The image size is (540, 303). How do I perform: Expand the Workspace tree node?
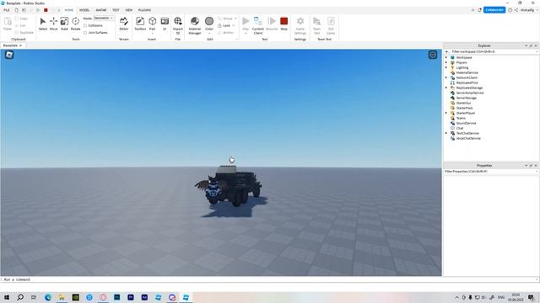click(446, 57)
